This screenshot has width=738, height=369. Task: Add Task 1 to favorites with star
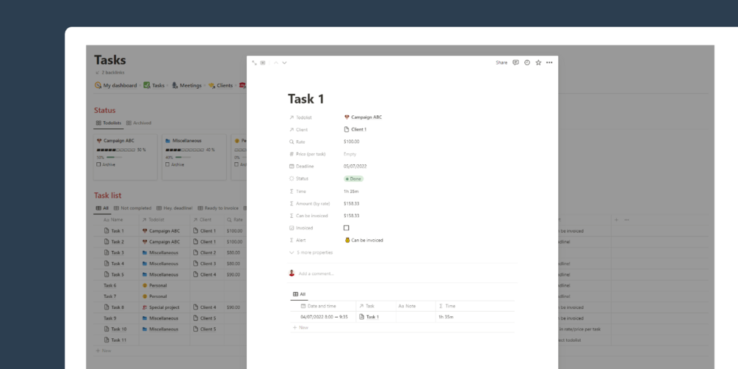click(x=538, y=62)
